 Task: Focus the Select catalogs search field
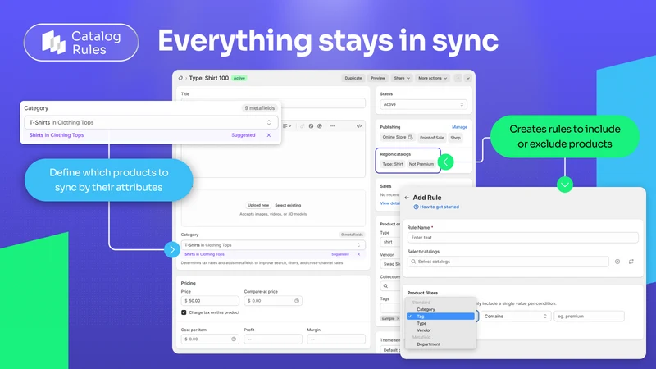[x=508, y=262]
